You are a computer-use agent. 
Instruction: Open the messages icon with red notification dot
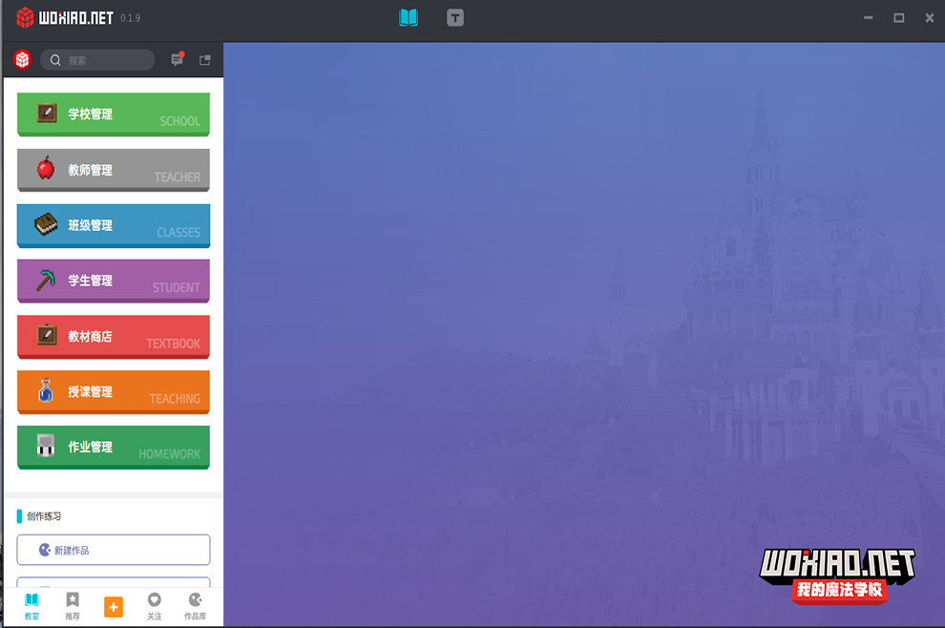[177, 59]
